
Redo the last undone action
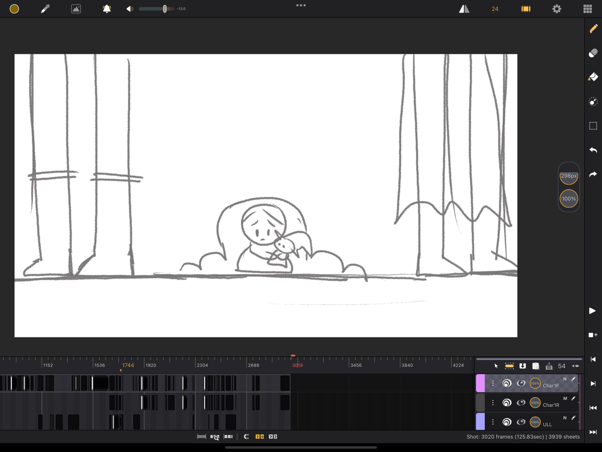coord(593,174)
